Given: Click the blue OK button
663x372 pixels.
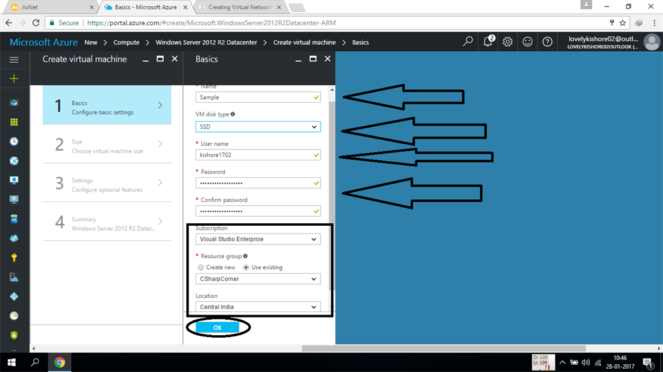Looking at the screenshot, I should pos(218,327).
